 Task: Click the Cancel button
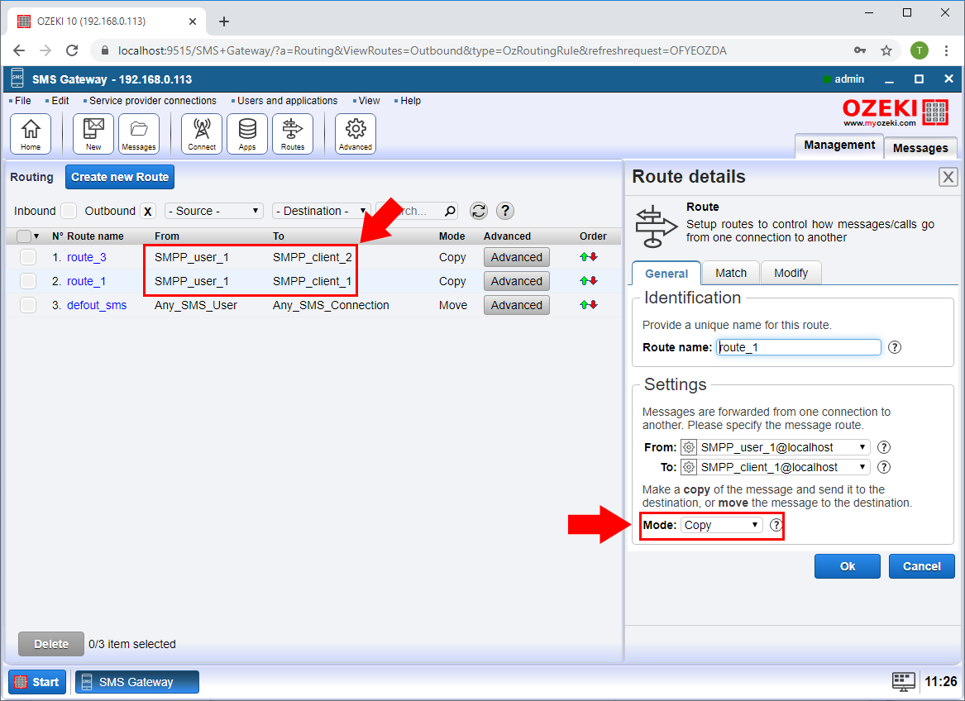point(922,567)
